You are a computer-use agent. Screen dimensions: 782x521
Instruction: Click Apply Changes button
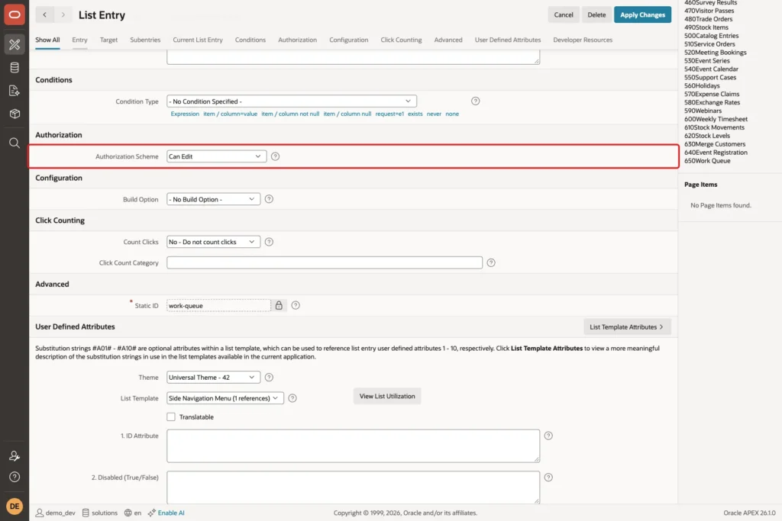(x=642, y=15)
